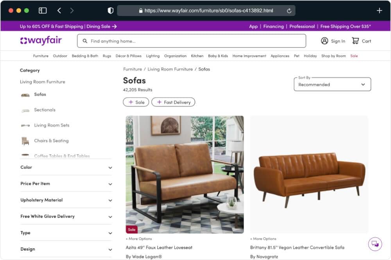Open the Kitchen navigation menu
The width and height of the screenshot is (391, 260).
coord(197,56)
